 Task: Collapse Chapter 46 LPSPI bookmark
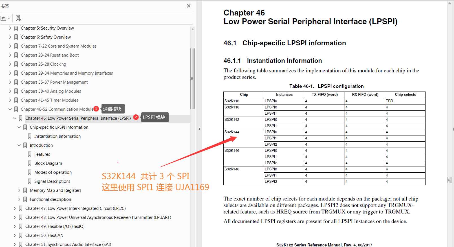pyautogui.click(x=15, y=118)
